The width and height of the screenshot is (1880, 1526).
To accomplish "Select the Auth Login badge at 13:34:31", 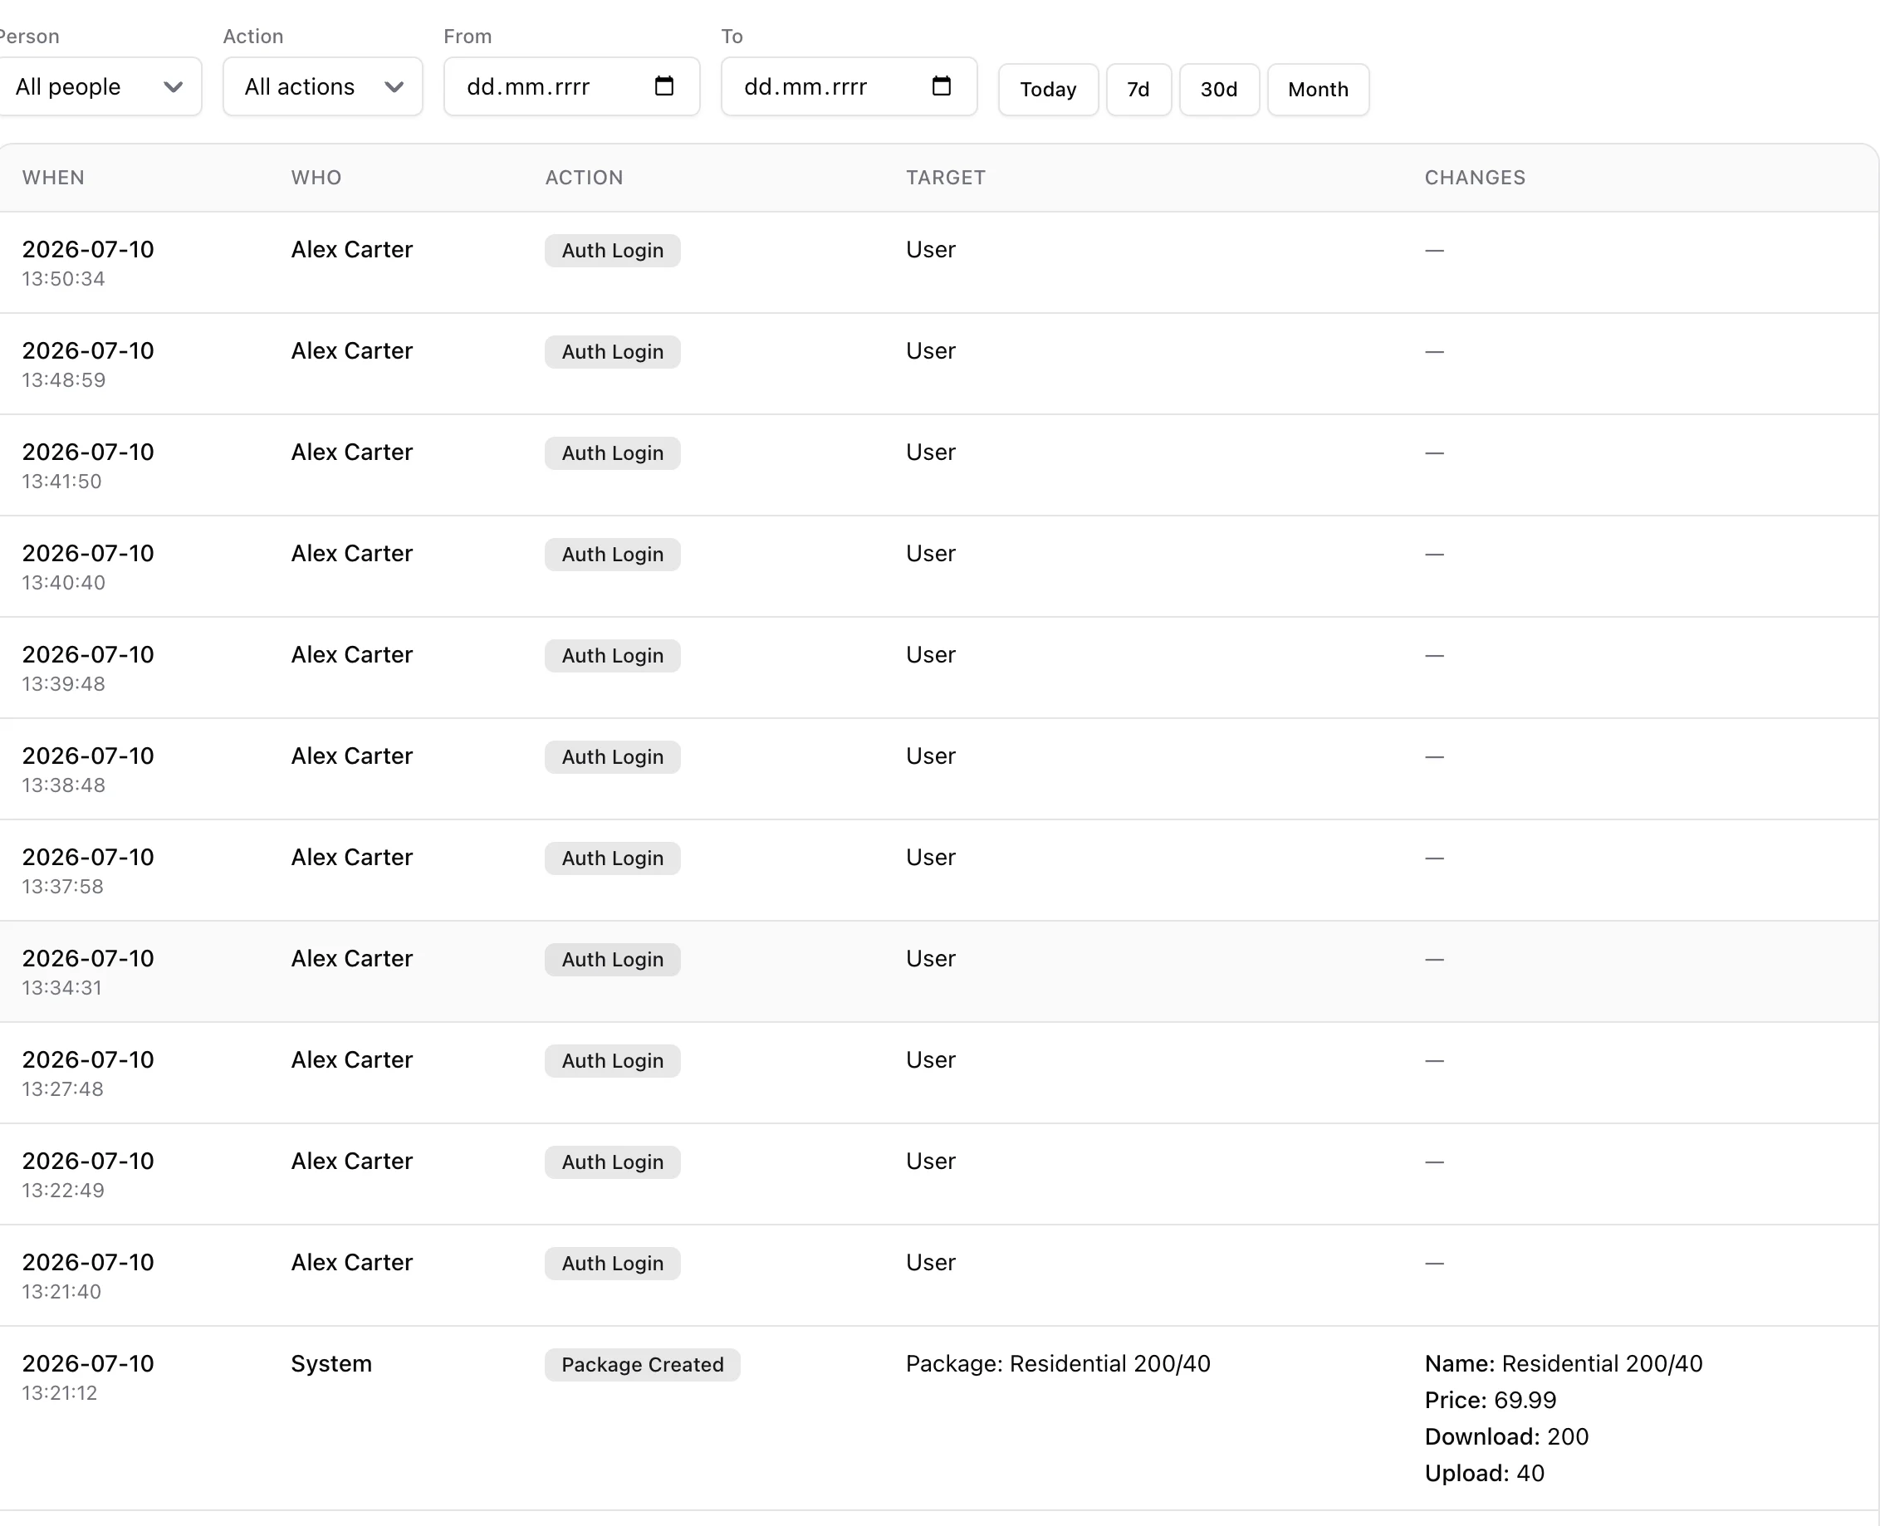I will click(x=612, y=959).
